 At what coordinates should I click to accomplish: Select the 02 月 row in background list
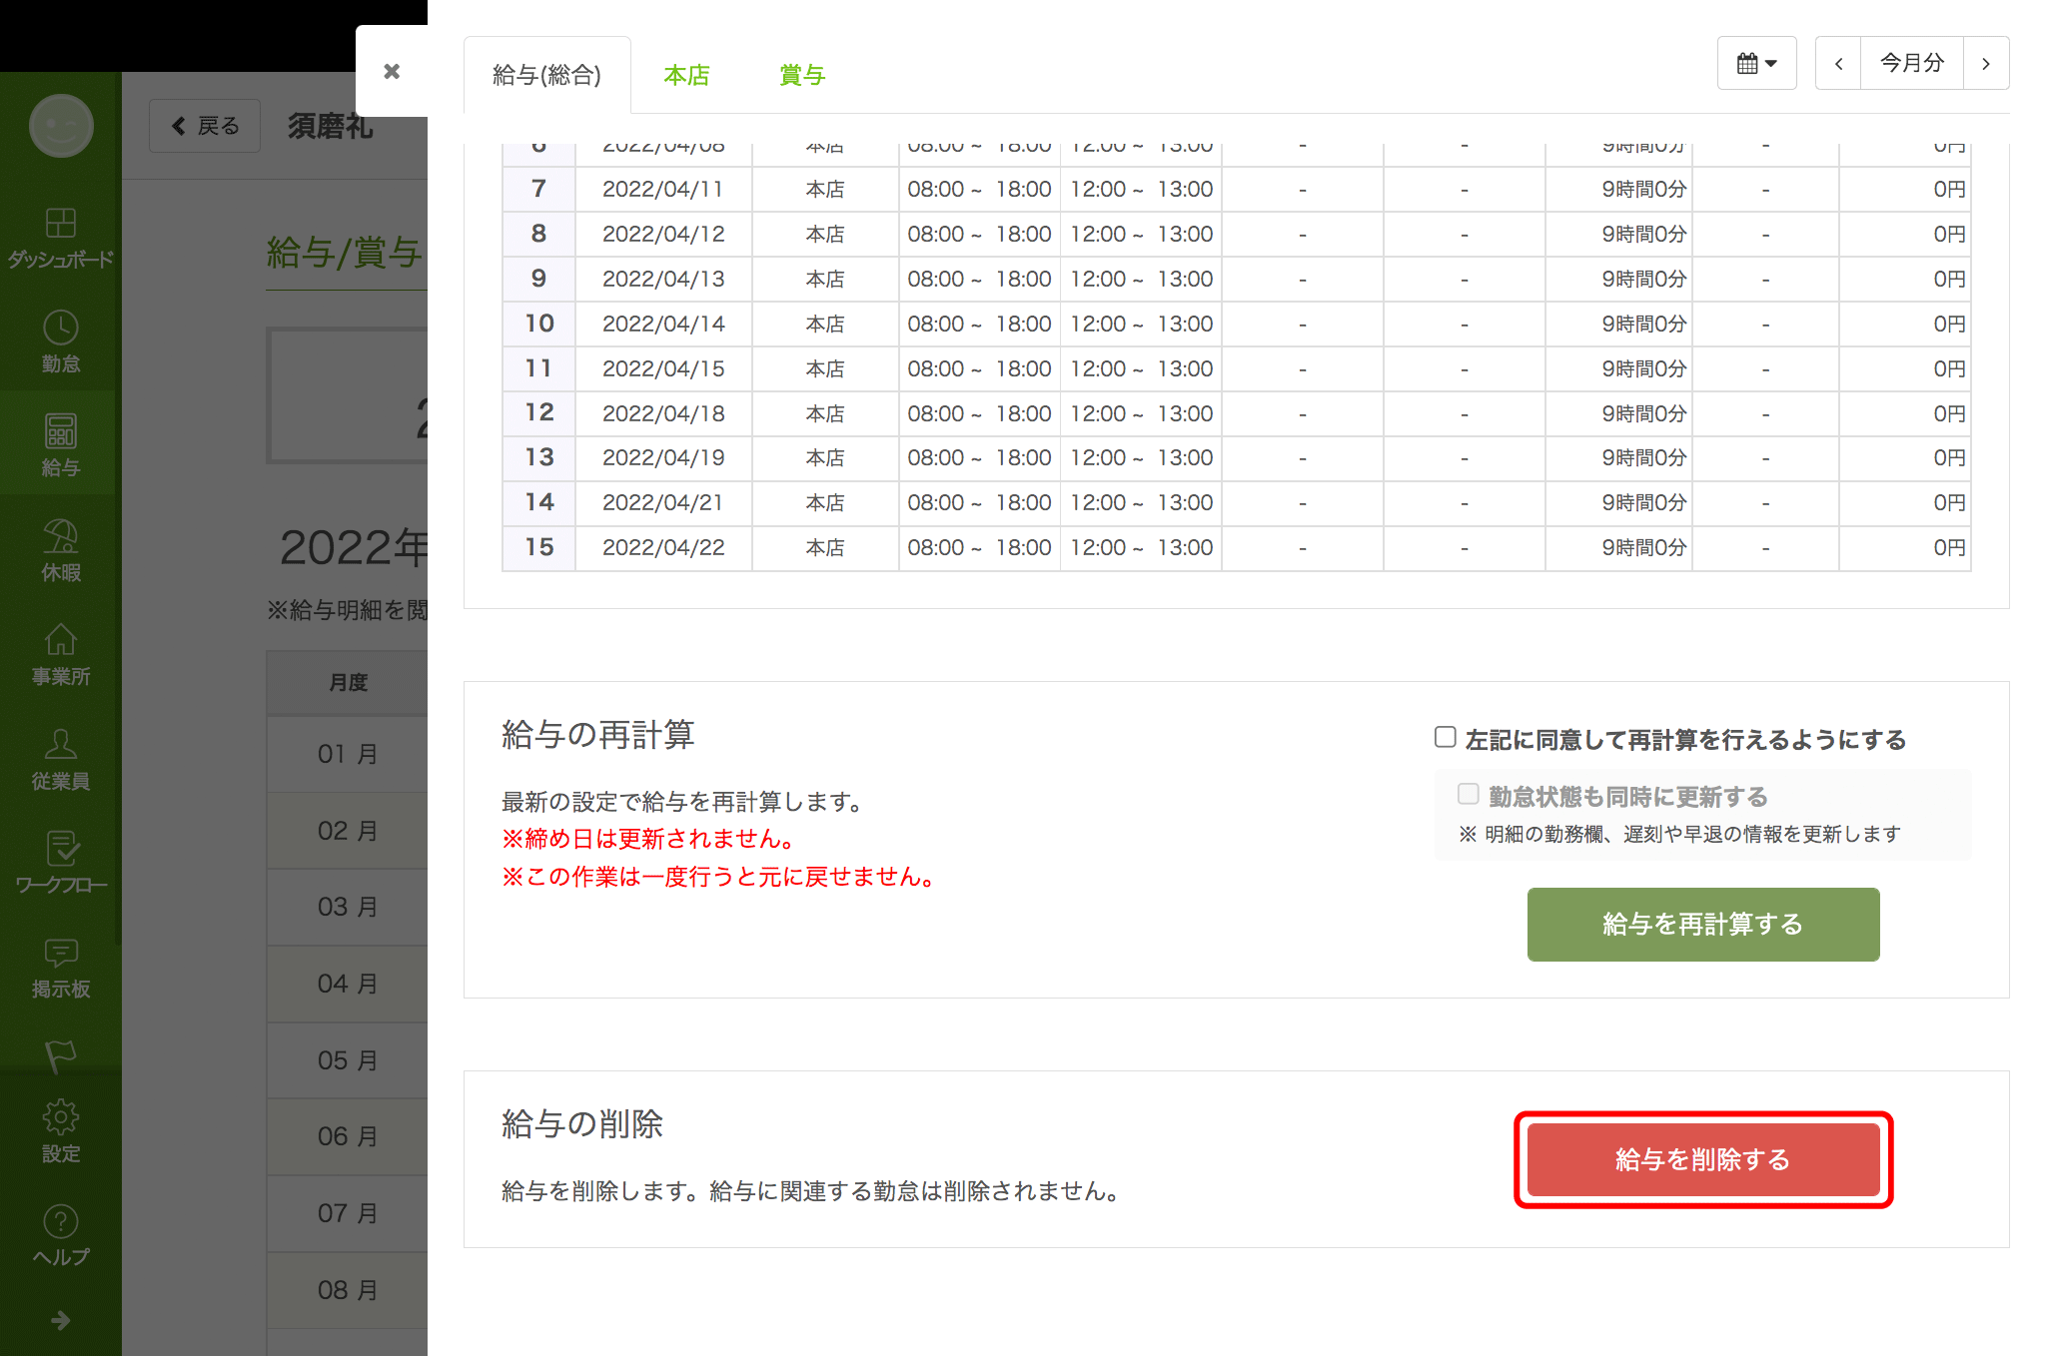click(x=347, y=831)
